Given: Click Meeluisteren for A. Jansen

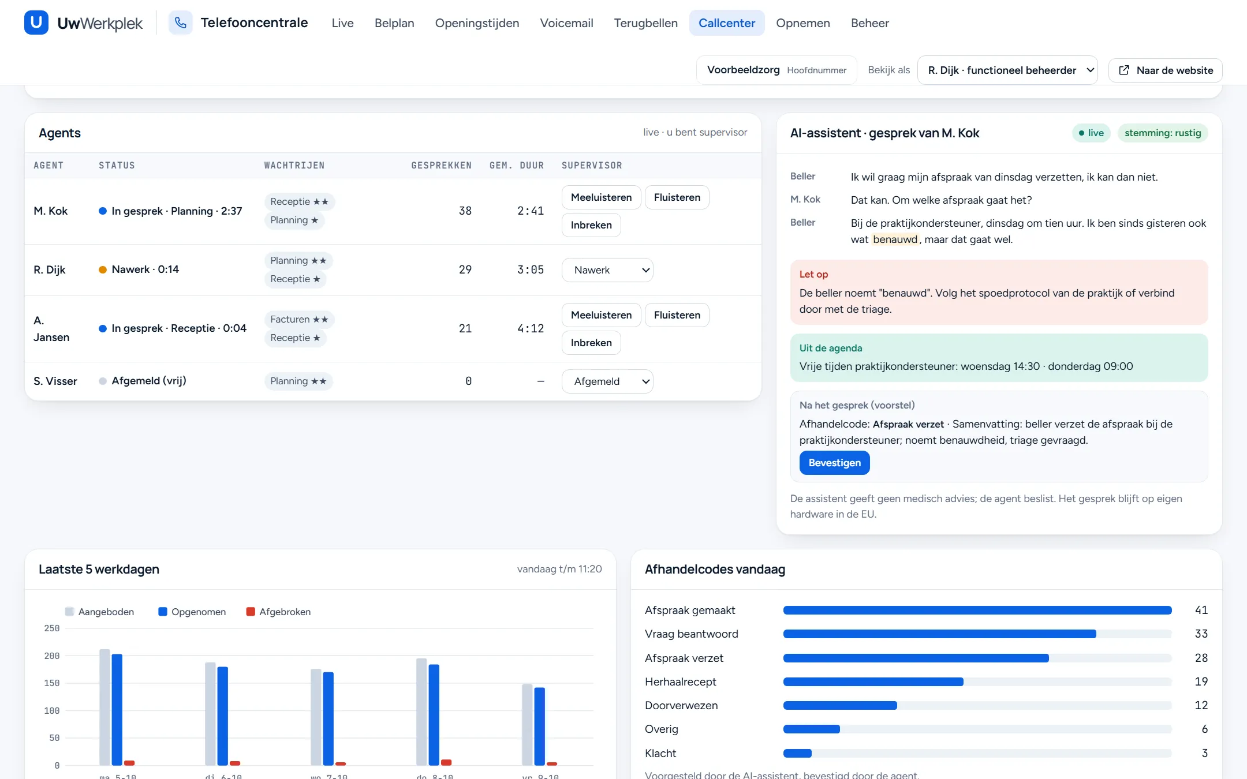Looking at the screenshot, I should (601, 315).
